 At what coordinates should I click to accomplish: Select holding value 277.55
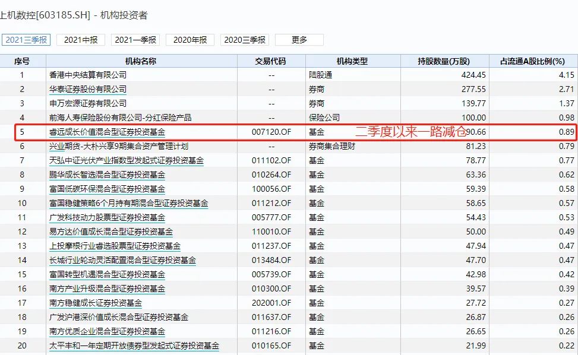473,89
